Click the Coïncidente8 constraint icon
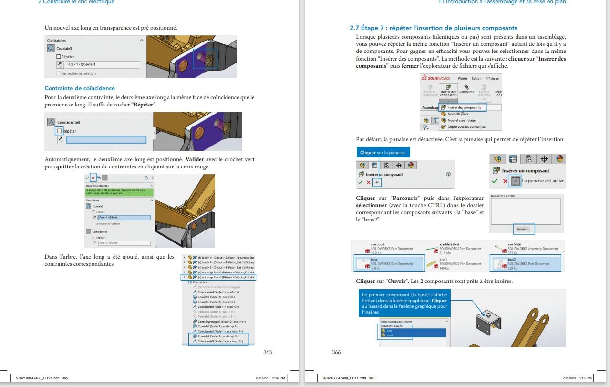The image size is (610, 387). [x=51, y=122]
